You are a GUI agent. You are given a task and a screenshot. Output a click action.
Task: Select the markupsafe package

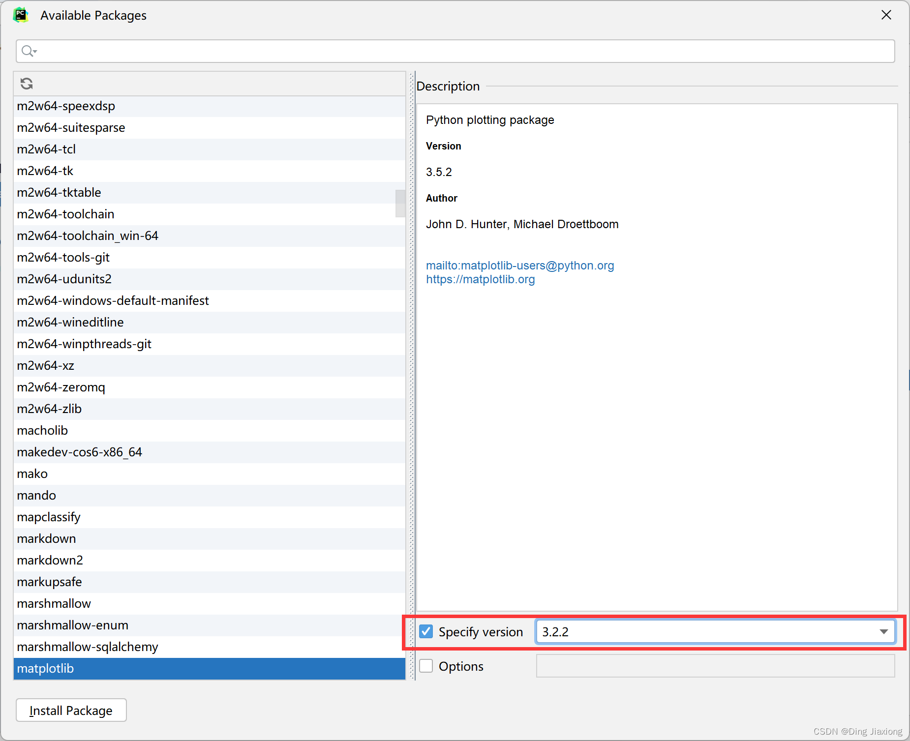(x=210, y=582)
